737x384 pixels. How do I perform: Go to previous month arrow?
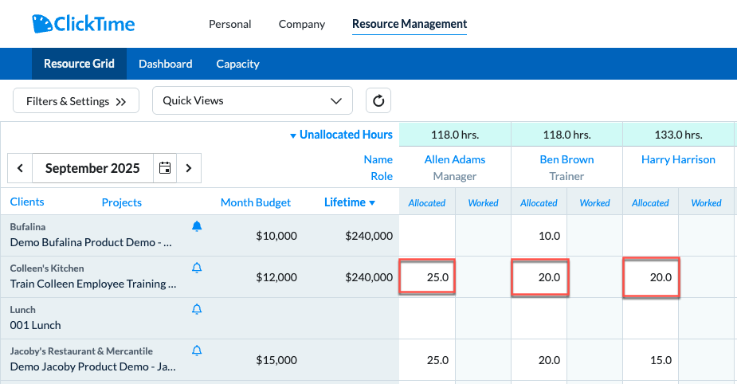pos(20,168)
